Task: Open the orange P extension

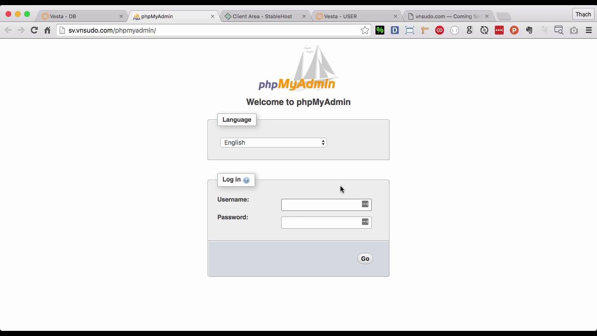Action: (514, 30)
